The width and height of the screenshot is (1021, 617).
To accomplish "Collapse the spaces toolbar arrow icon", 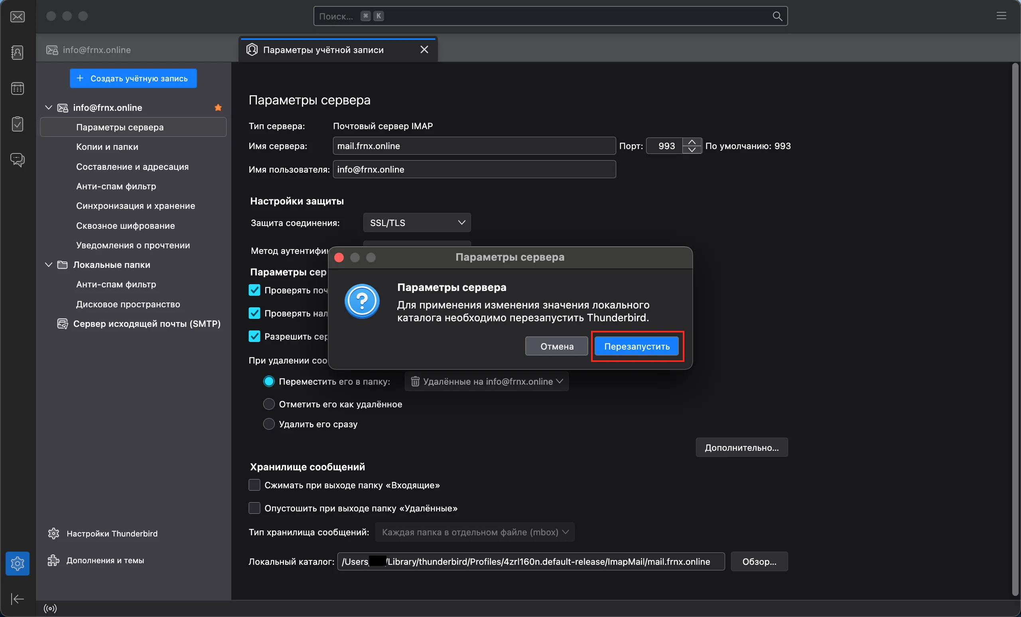I will pos(18,599).
